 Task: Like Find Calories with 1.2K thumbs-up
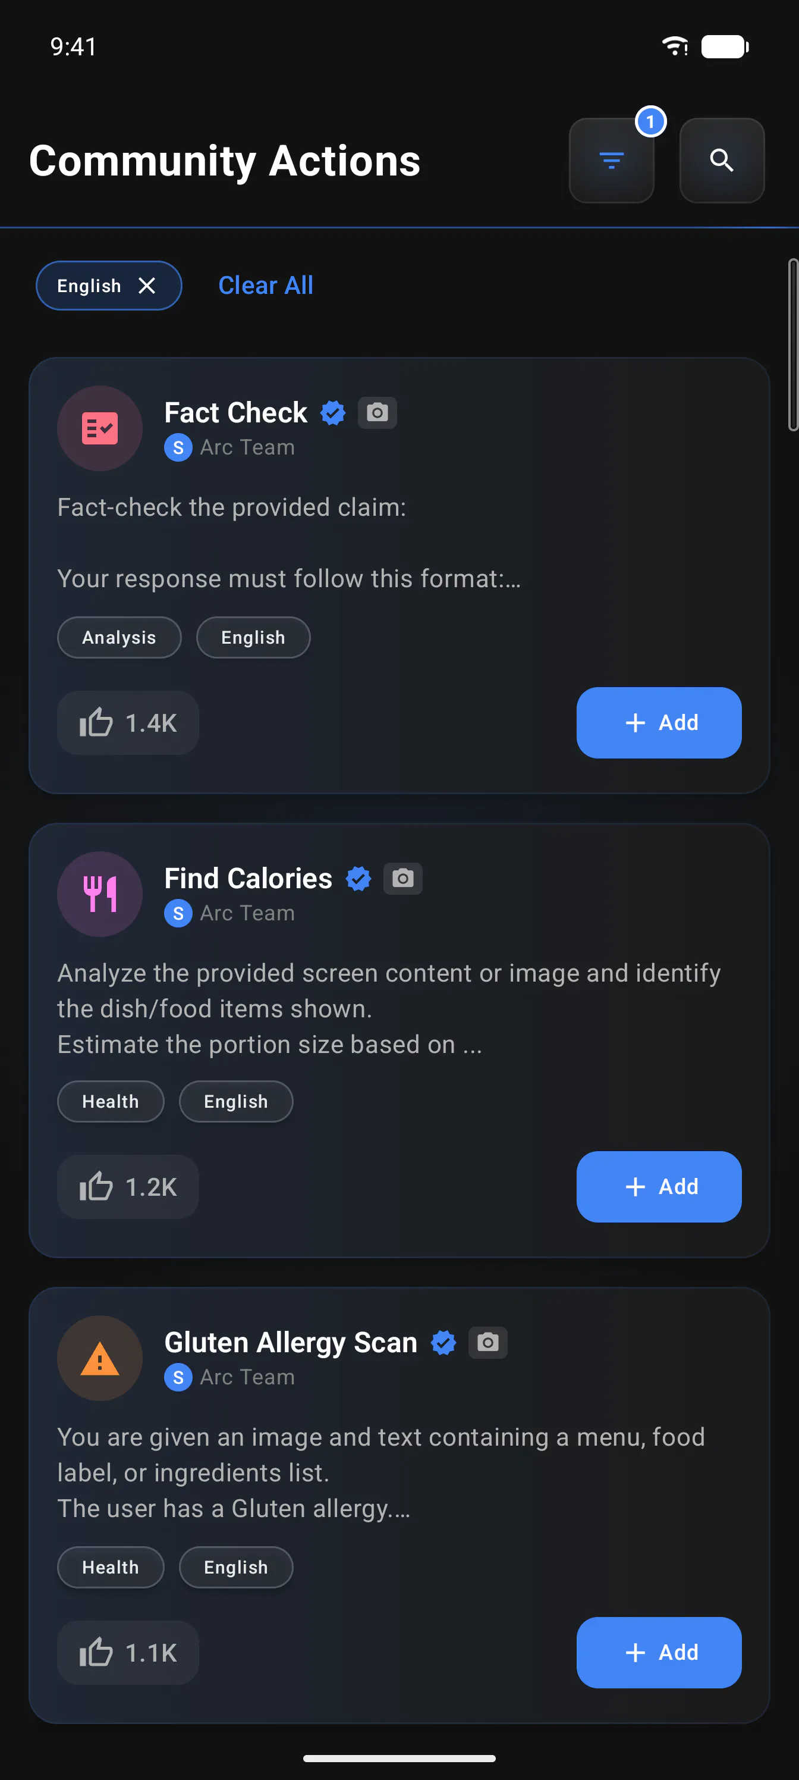point(128,1187)
